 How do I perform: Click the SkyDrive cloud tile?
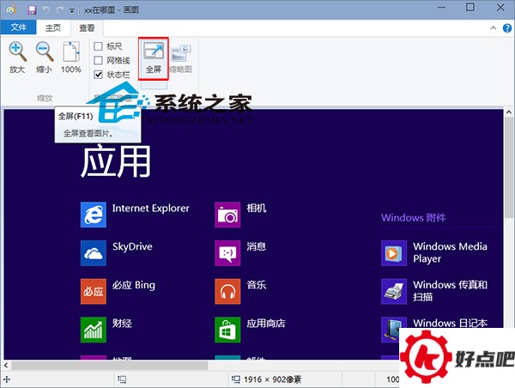(x=94, y=253)
